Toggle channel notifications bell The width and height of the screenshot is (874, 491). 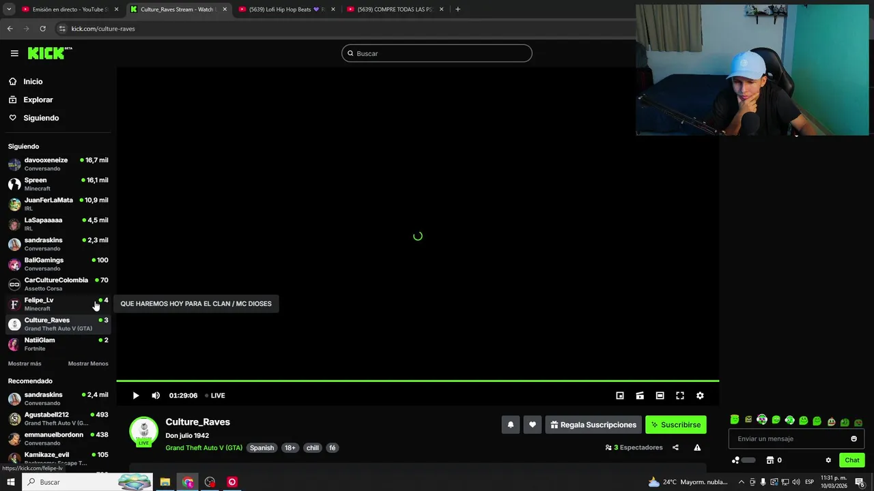point(510,425)
